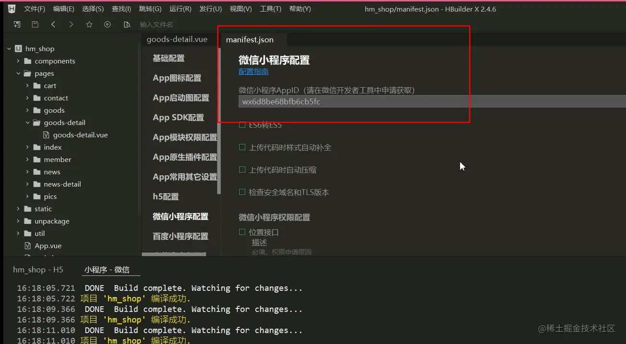Select 微信小程序配置 in the side list
This screenshot has height=344, width=626.
click(180, 216)
